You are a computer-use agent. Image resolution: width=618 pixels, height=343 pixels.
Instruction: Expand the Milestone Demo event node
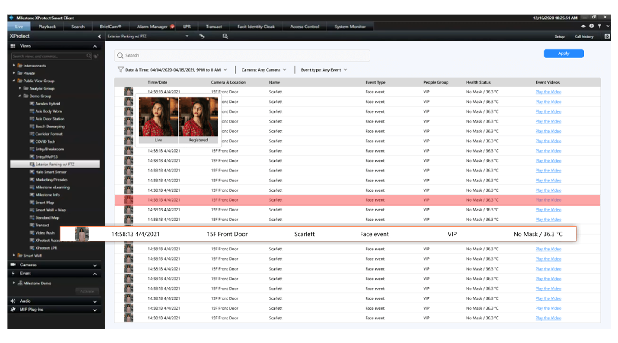(14, 283)
